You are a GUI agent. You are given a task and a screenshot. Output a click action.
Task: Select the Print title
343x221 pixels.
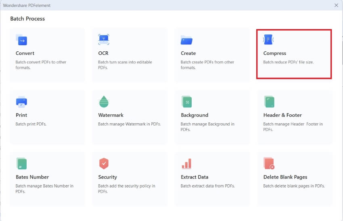click(x=21, y=115)
